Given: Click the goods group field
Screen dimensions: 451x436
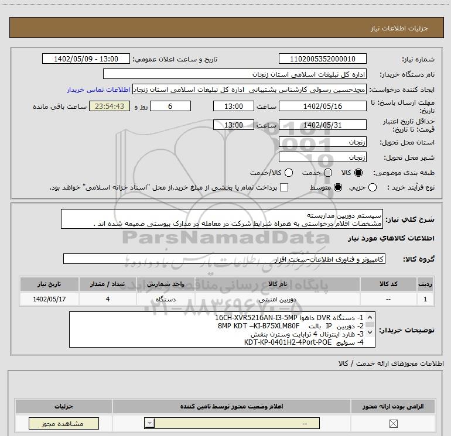Looking at the screenshot, I should click(224, 259).
